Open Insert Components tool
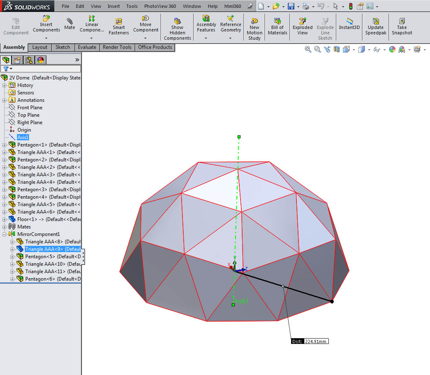 46,24
